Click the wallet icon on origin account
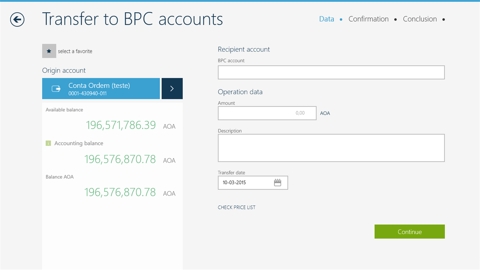 pos(56,89)
